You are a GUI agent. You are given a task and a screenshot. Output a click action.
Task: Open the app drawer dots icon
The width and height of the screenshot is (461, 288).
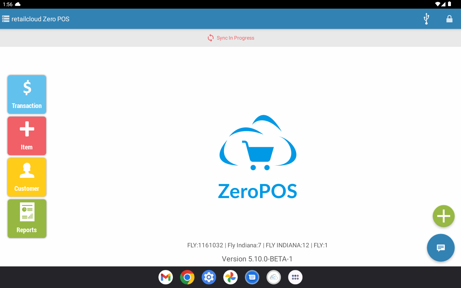coord(295,277)
